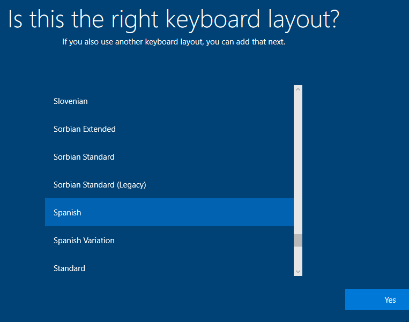Choose the Spanish Variation layout
Viewport: 409px width, 322px height.
click(84, 241)
